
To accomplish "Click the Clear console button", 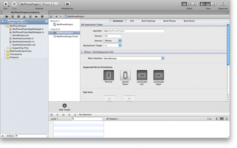I will click(210, 119).
